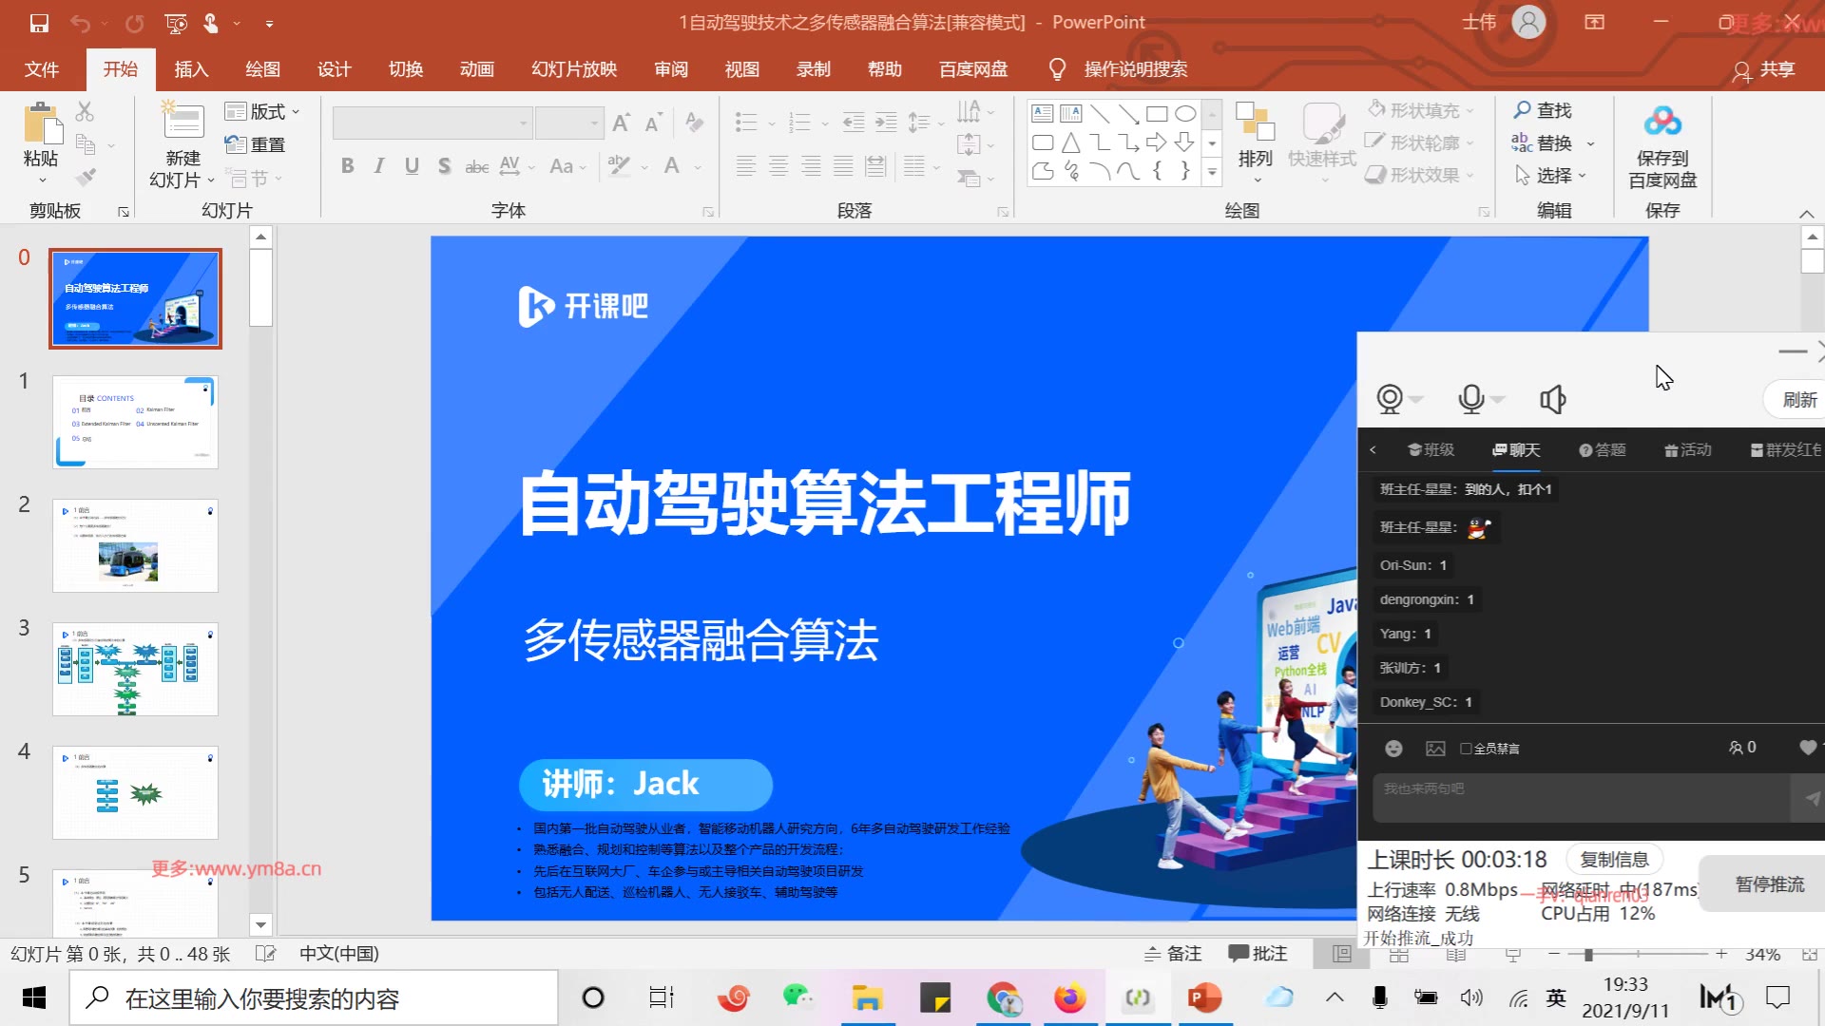Toggle Bold formatting

[348, 166]
